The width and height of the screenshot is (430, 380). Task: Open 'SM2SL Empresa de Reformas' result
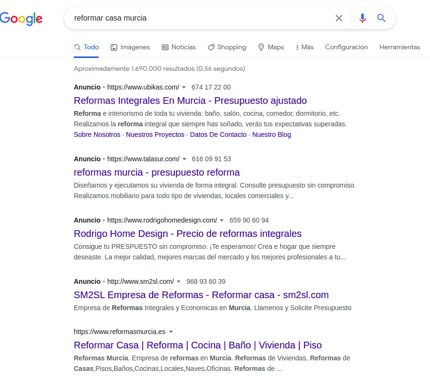point(201,295)
